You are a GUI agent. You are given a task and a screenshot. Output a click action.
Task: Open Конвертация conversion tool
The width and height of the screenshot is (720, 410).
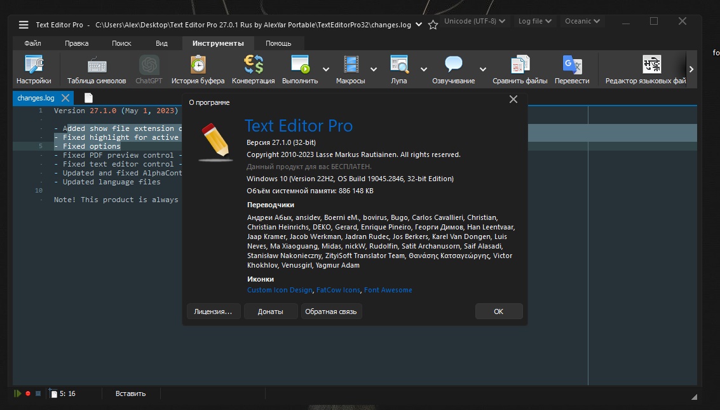(254, 69)
